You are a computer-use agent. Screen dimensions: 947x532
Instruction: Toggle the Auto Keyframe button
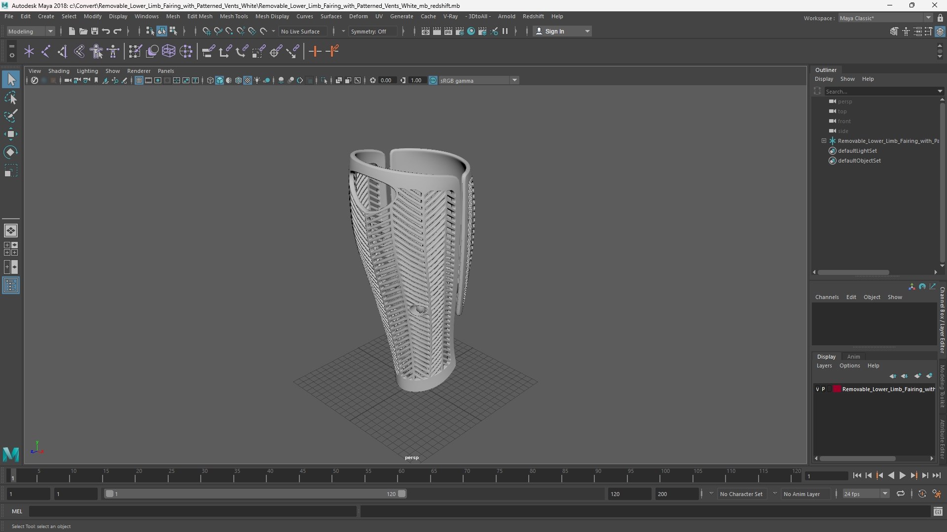point(922,494)
